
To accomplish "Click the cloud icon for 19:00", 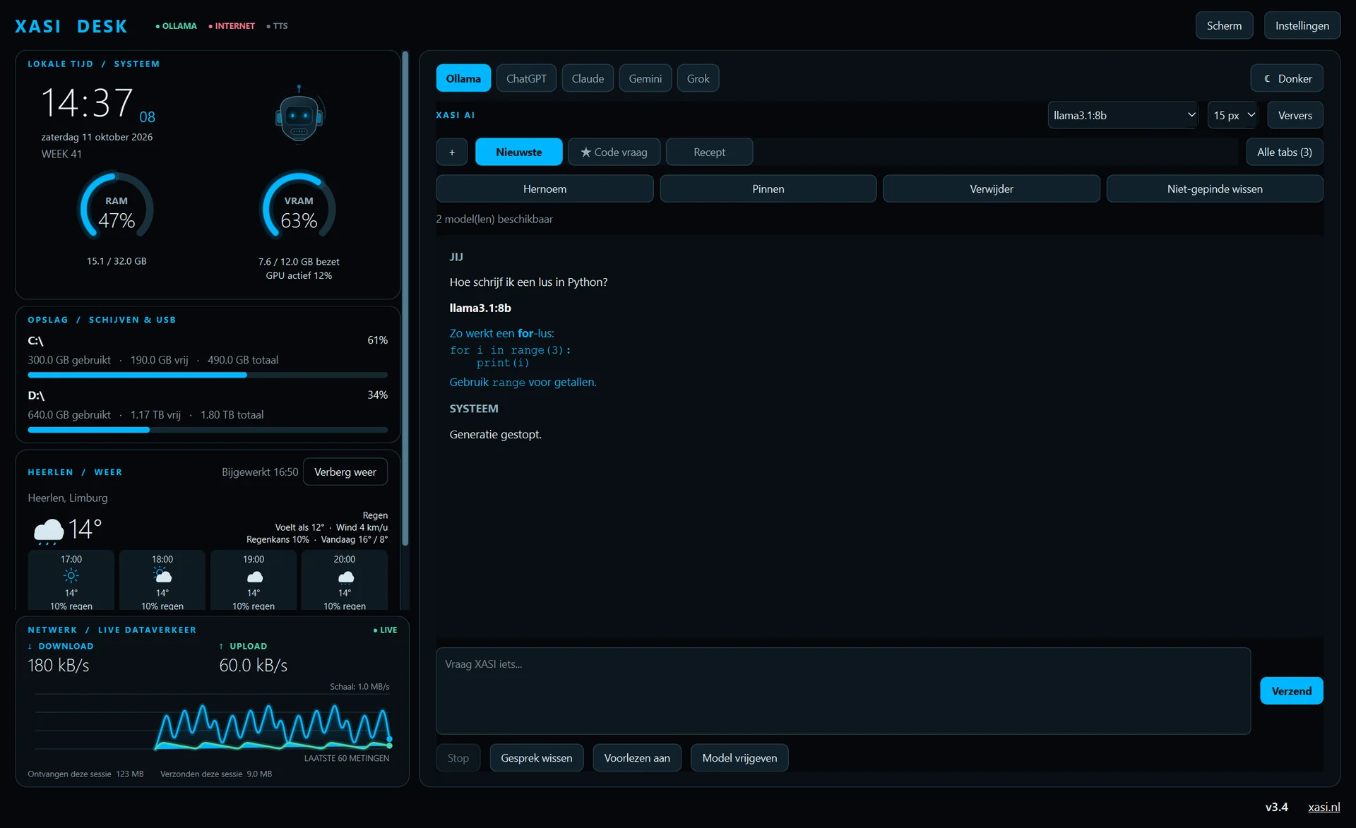I will click(x=254, y=576).
